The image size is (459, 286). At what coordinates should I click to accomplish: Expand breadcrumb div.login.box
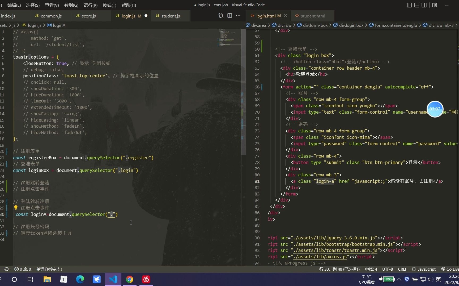[x=348, y=25]
